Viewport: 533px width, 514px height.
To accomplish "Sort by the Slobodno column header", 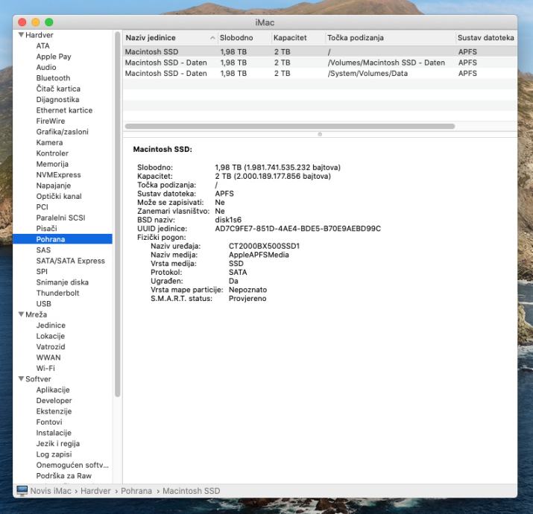I will (x=236, y=37).
